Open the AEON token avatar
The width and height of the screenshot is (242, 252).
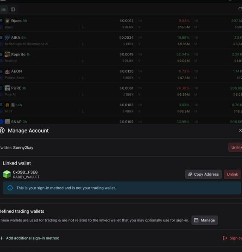[x=7, y=71]
